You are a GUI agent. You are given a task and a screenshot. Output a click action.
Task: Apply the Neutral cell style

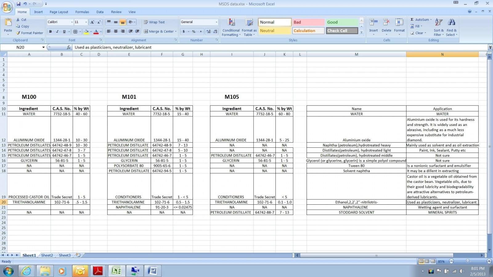click(x=274, y=31)
